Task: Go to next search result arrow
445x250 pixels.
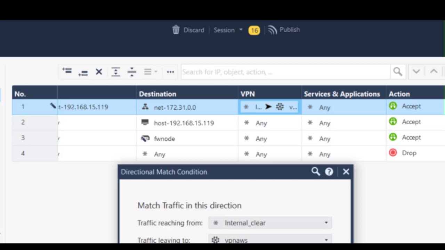Action: pos(416,72)
